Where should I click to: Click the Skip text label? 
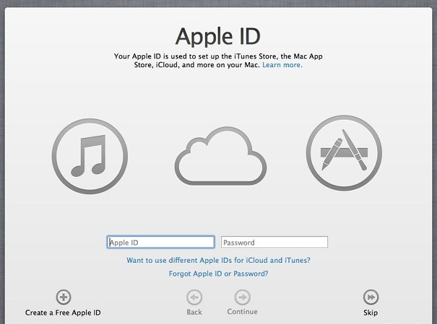(x=370, y=313)
